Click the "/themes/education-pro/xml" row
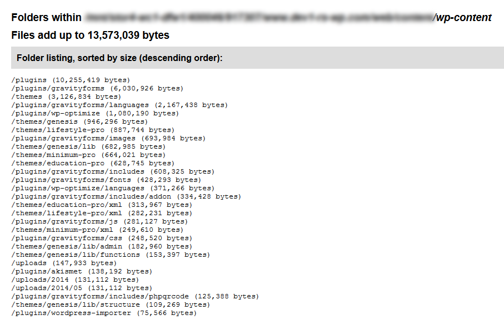This screenshot has height=330, width=504. point(102,205)
